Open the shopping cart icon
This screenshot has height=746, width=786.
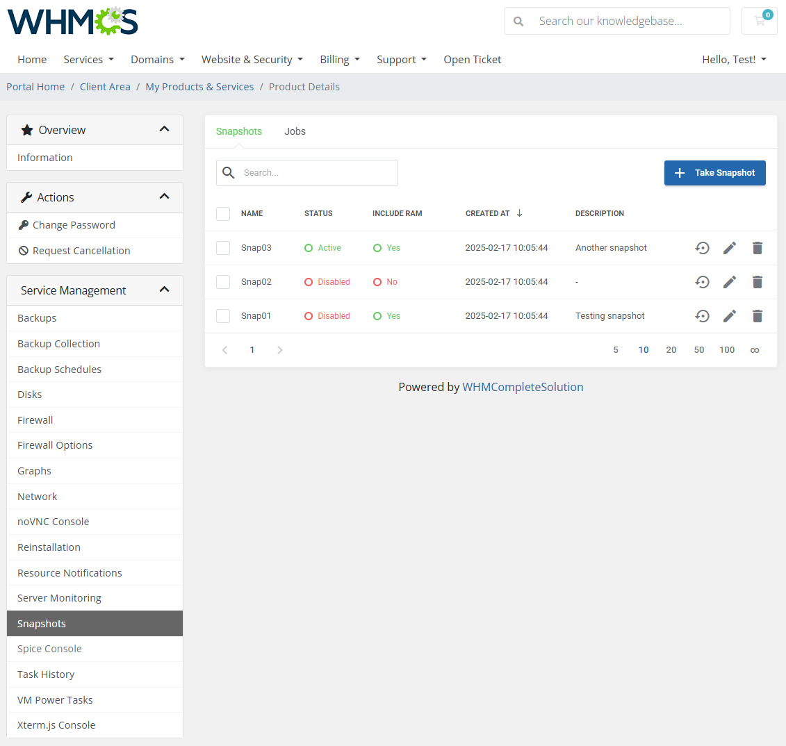coord(759,21)
